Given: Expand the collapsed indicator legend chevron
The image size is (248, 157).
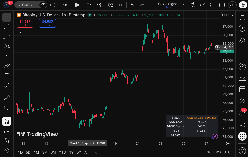Looking at the screenshot, I should point(20,32).
